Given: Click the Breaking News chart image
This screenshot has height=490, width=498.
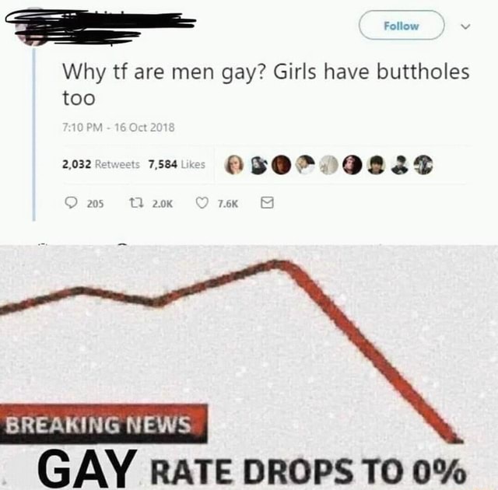Looking at the screenshot, I should [x=249, y=367].
